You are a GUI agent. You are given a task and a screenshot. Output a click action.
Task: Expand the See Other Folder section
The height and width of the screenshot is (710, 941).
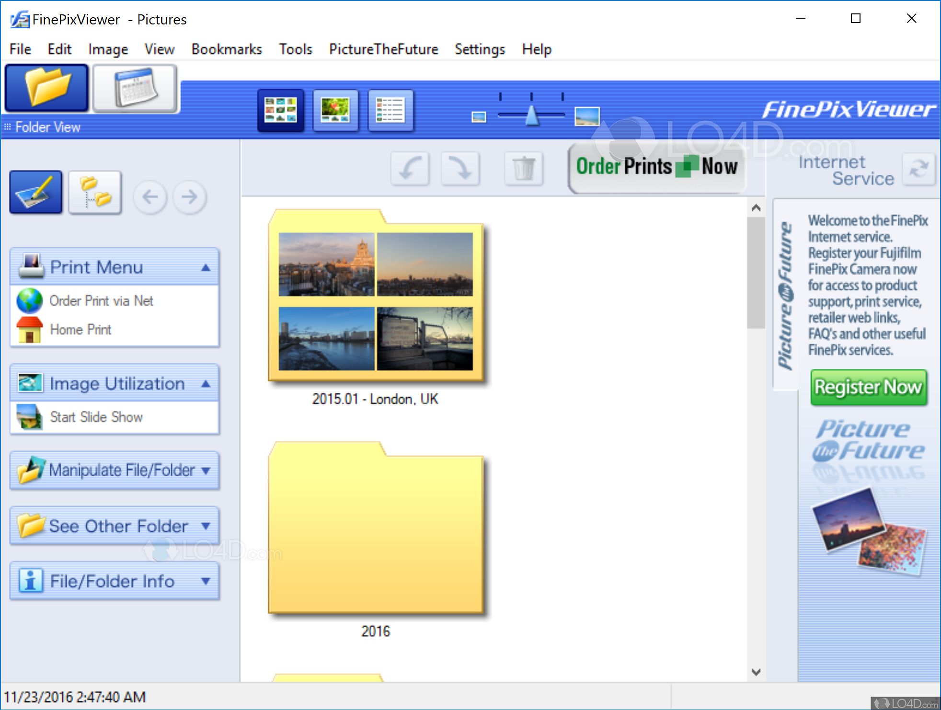pos(206,526)
